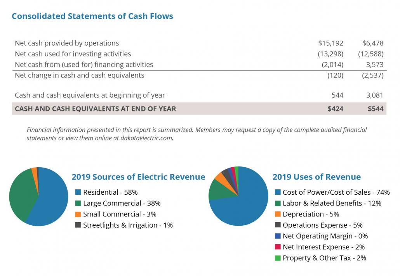
Task: Click the red Net Interest Expense swatch
Action: click(278, 247)
